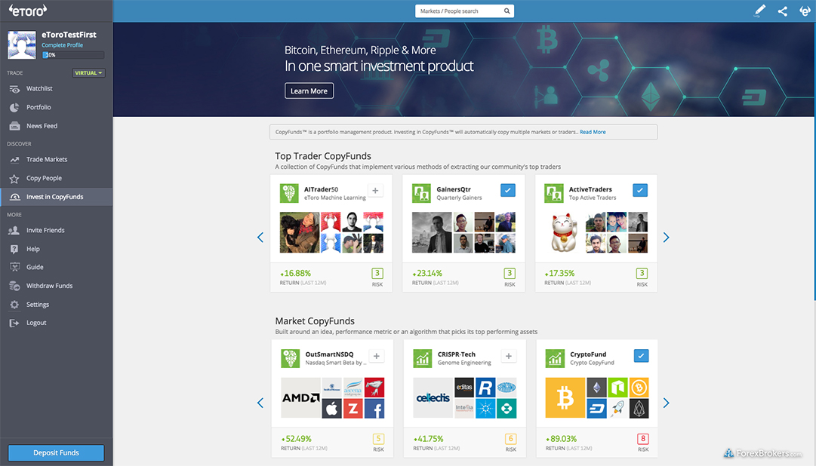This screenshot has height=466, width=816.
Task: Click the eToro bull icon top-right
Action: click(x=805, y=11)
